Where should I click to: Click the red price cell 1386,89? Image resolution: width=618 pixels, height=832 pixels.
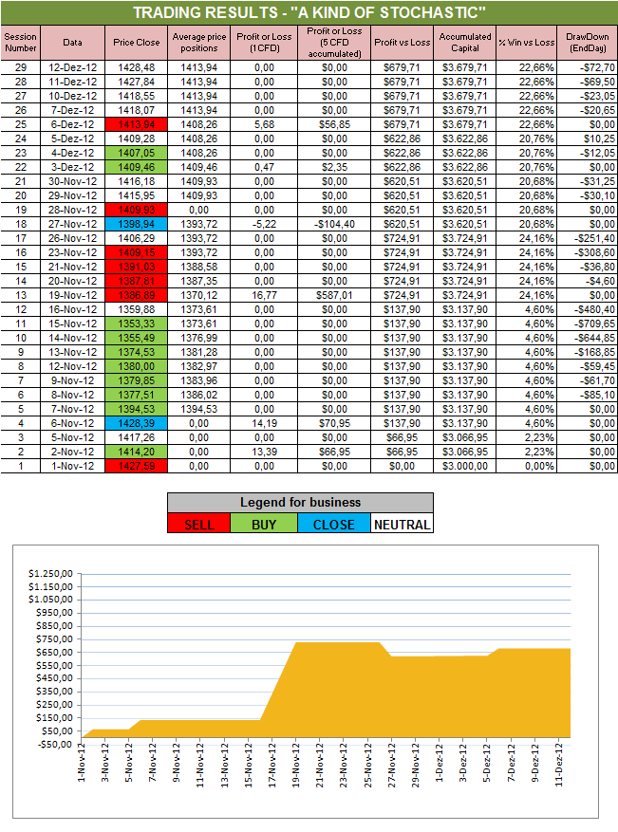[137, 295]
